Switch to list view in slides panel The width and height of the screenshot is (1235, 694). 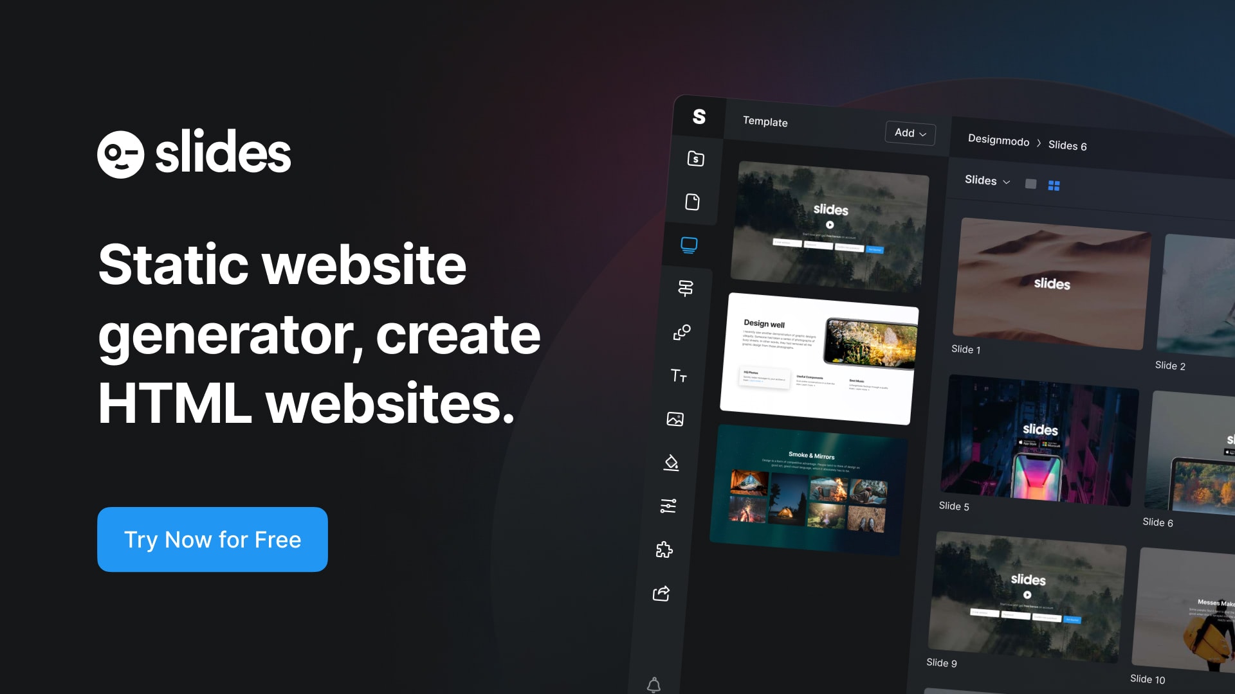1032,183
